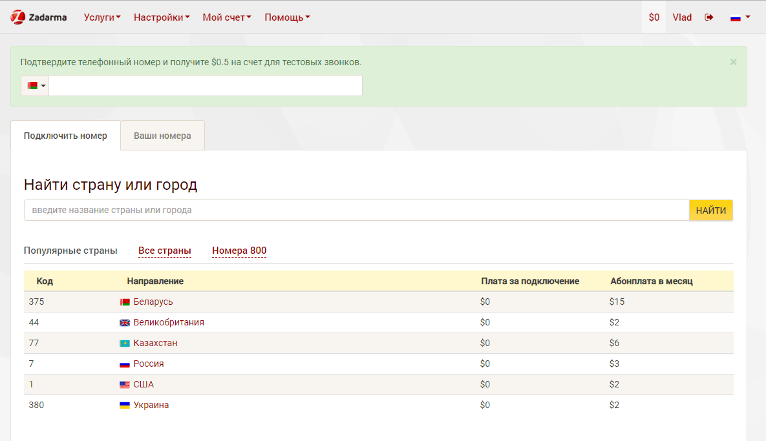
Task: Click the logout icon next to Vlad
Action: pyautogui.click(x=709, y=17)
